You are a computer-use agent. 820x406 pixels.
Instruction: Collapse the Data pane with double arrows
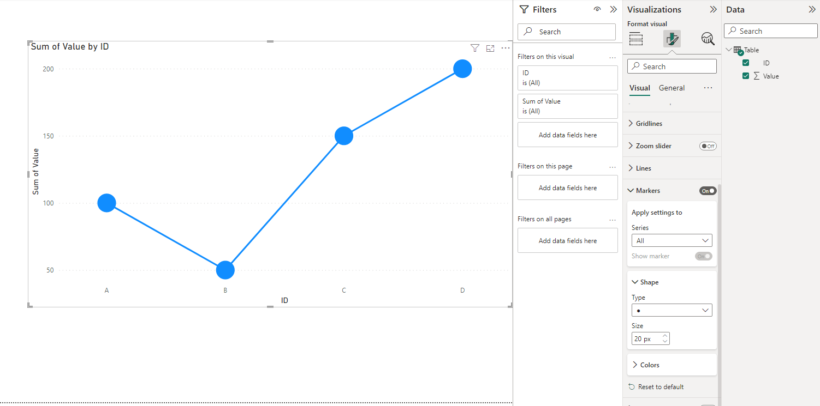[811, 9]
